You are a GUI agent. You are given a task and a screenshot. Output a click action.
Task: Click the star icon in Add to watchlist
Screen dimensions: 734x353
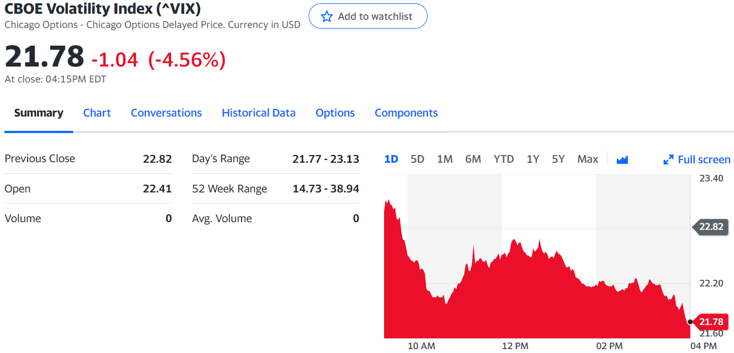point(327,16)
